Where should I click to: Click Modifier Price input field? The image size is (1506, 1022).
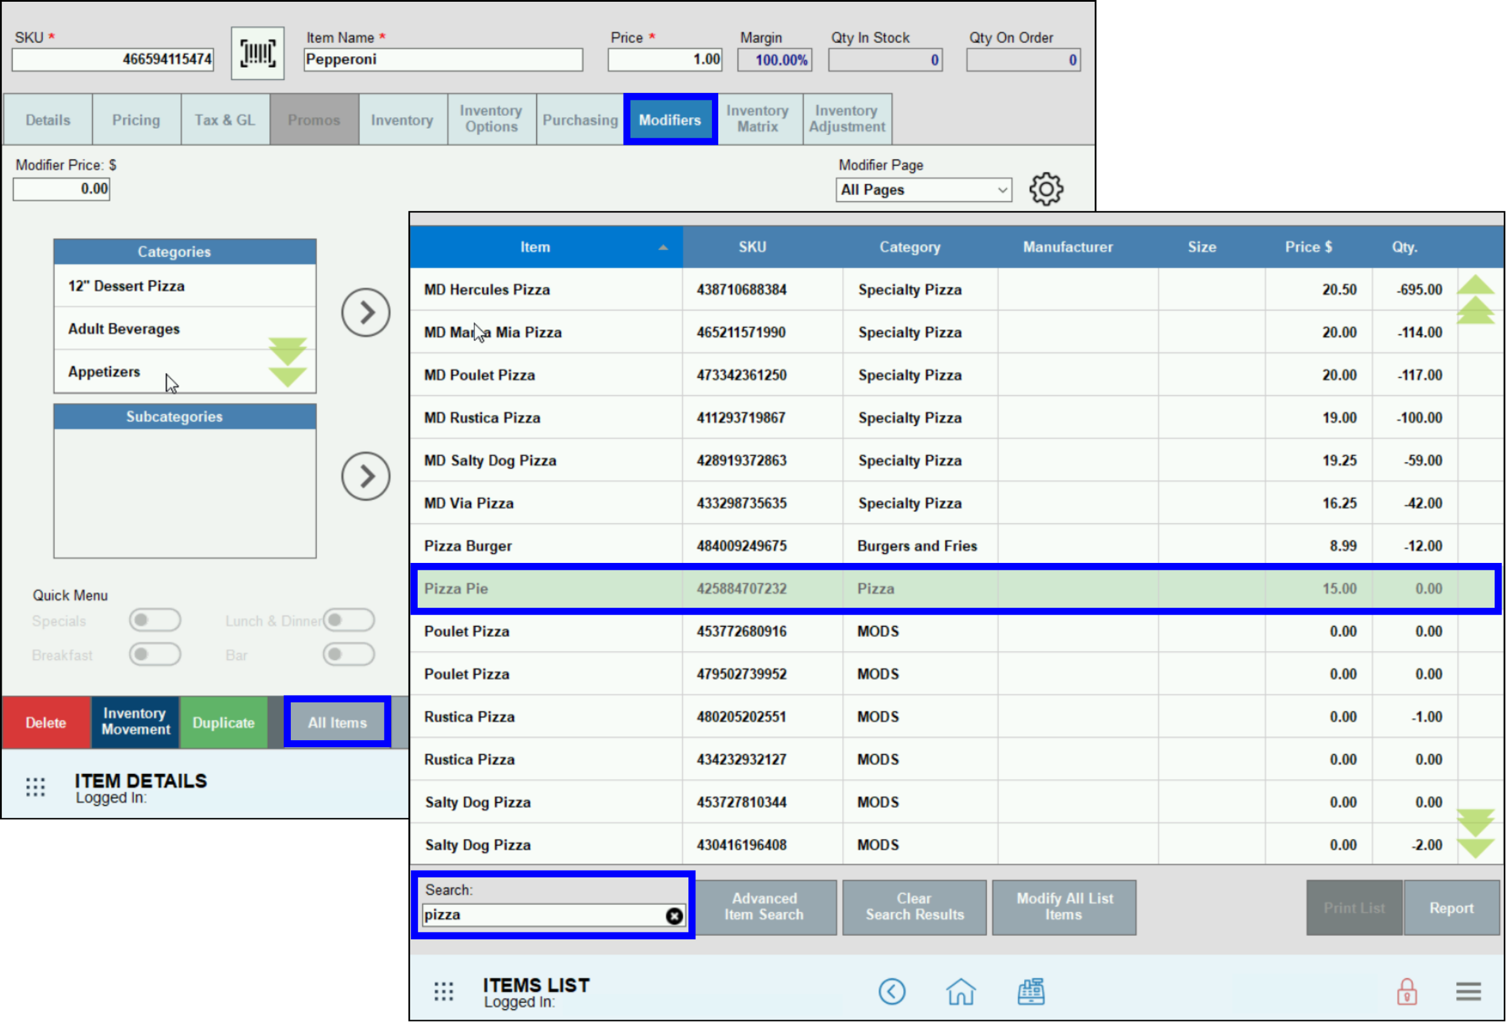click(x=61, y=189)
